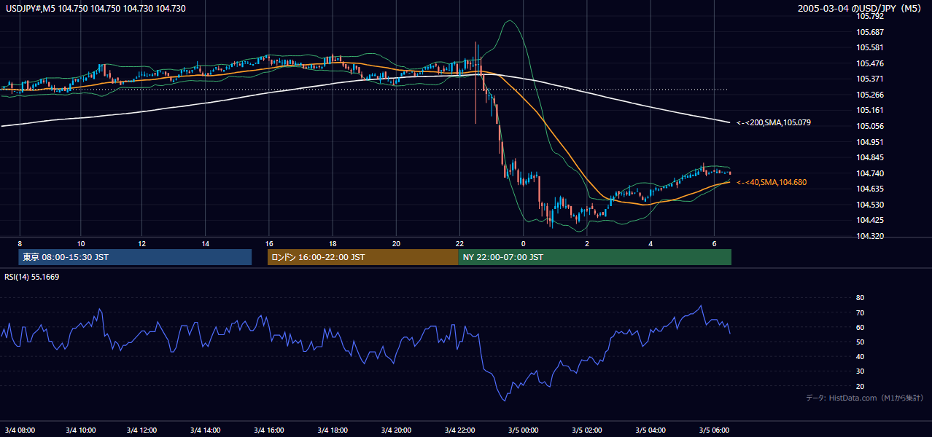Image resolution: width=932 pixels, height=437 pixels.
Task: Click the 3/5 02:00 date axis label
Action: (x=586, y=430)
